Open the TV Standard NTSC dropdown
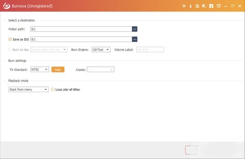 (40, 69)
